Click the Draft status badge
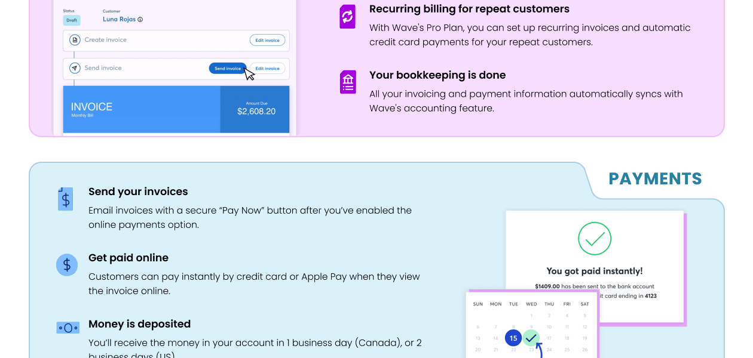The image size is (753, 358). [x=71, y=20]
